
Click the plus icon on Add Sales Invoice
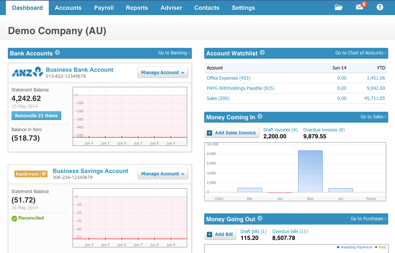[x=209, y=132]
